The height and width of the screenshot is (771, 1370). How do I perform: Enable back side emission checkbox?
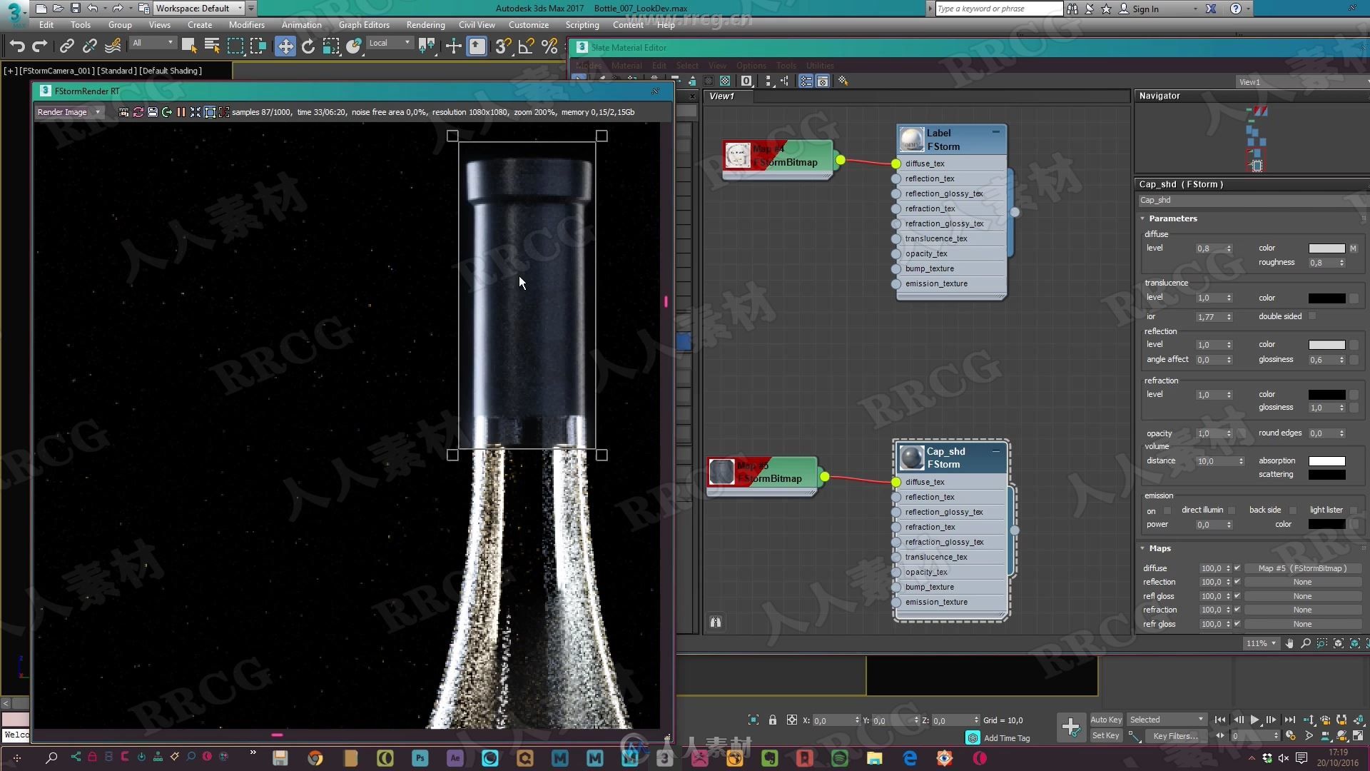click(x=1293, y=510)
